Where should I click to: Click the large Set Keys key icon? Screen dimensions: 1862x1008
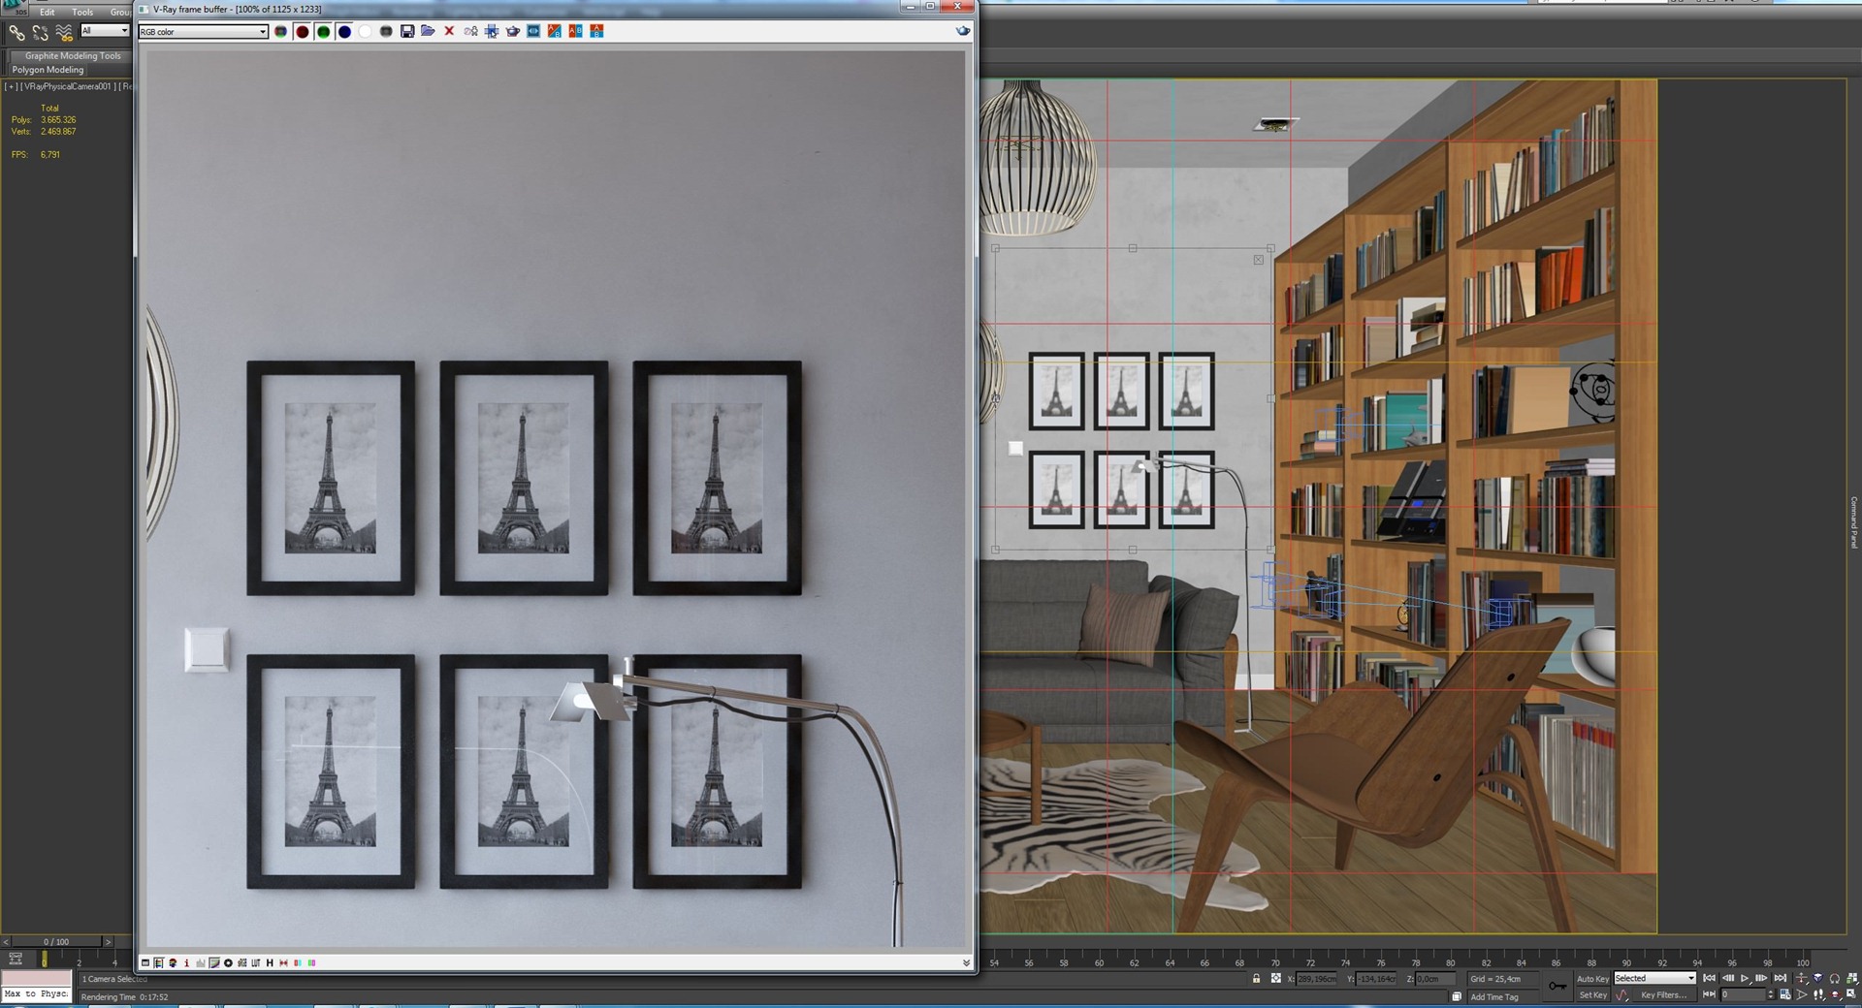[x=1557, y=986]
